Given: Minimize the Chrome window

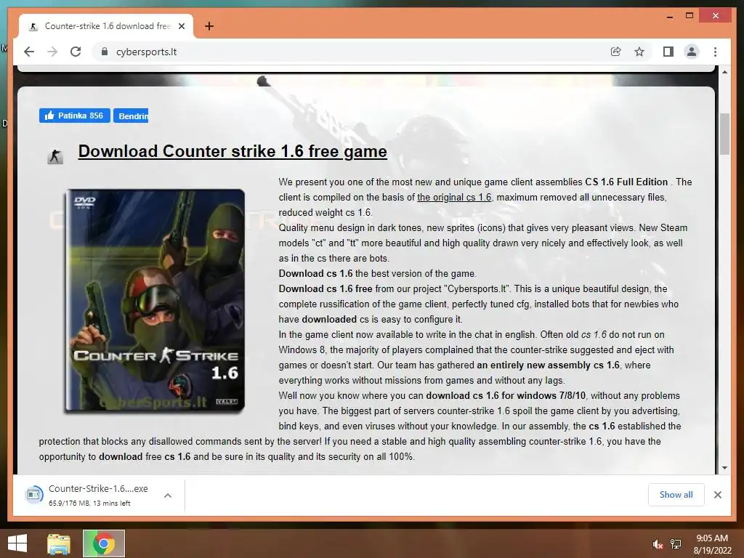Looking at the screenshot, I should click(x=669, y=16).
